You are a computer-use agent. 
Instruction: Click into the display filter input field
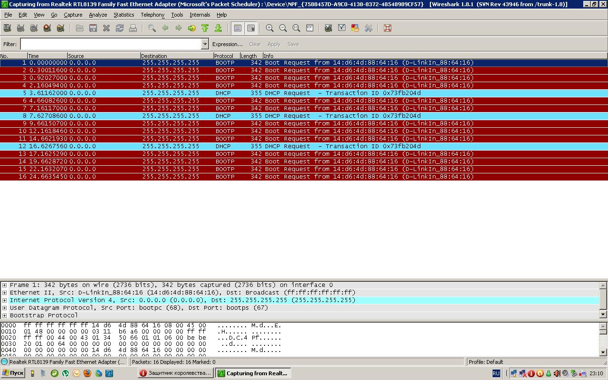click(x=111, y=44)
